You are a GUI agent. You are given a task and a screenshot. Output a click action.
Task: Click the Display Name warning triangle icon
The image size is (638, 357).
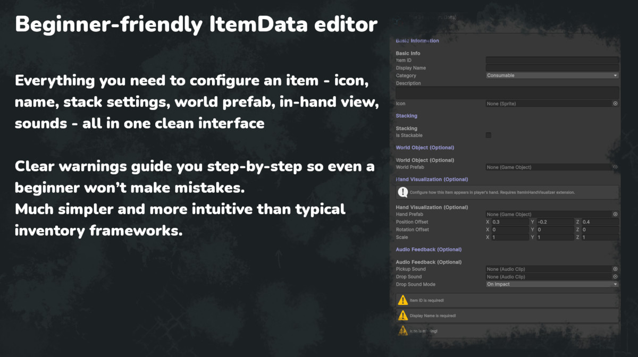point(403,315)
